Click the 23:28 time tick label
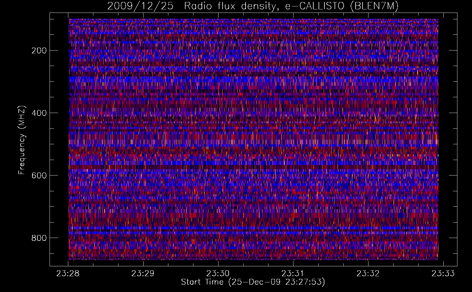 click(68, 273)
